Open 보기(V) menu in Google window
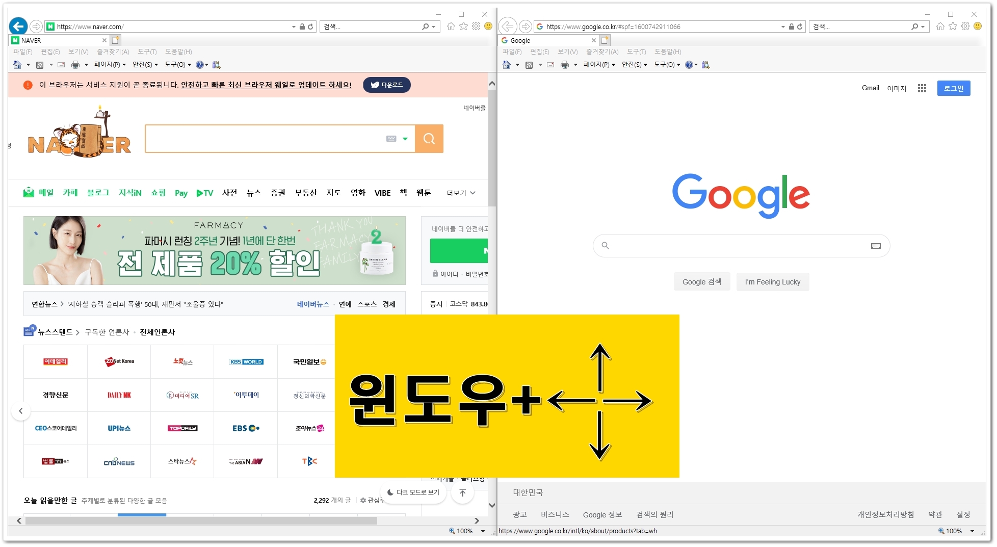Viewport: 997px width, 547px height. point(567,52)
